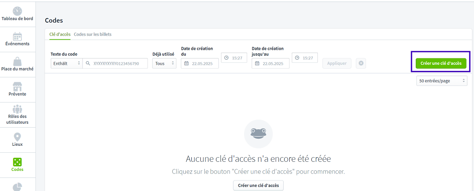Select the Clé d'accès tab
The width and height of the screenshot is (474, 191).
tap(60, 34)
